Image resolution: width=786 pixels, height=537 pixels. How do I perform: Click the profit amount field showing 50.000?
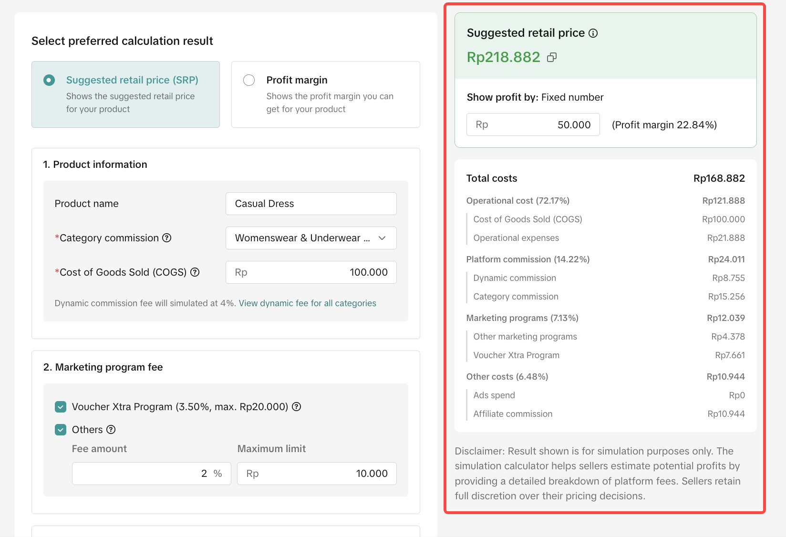(x=533, y=125)
